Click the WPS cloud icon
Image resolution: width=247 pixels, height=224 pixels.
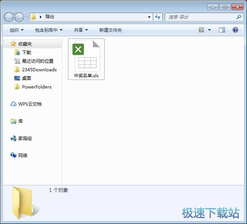click(13, 104)
